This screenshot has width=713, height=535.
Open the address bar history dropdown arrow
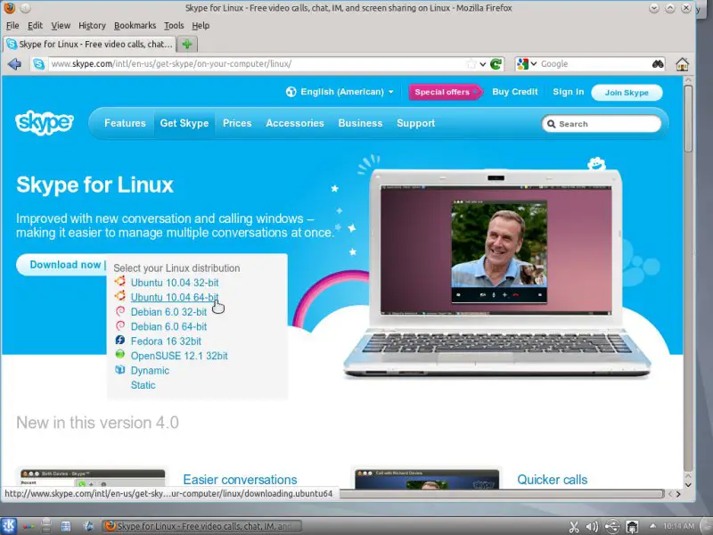[483, 64]
